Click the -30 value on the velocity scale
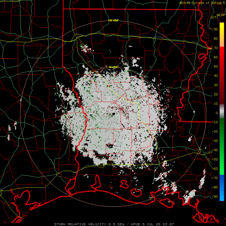226x226 pixels. coord(215,141)
